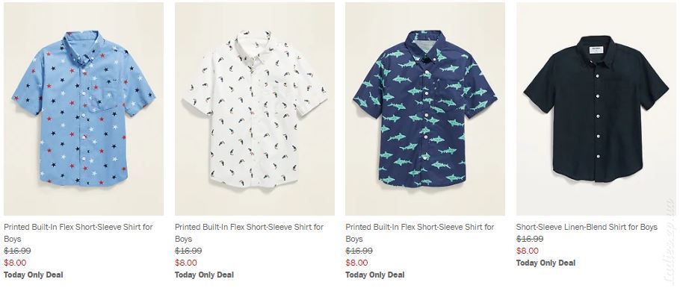Click the $8.00 sale price under star shirt
Viewport: 680px width, 291px height.
[x=15, y=263]
